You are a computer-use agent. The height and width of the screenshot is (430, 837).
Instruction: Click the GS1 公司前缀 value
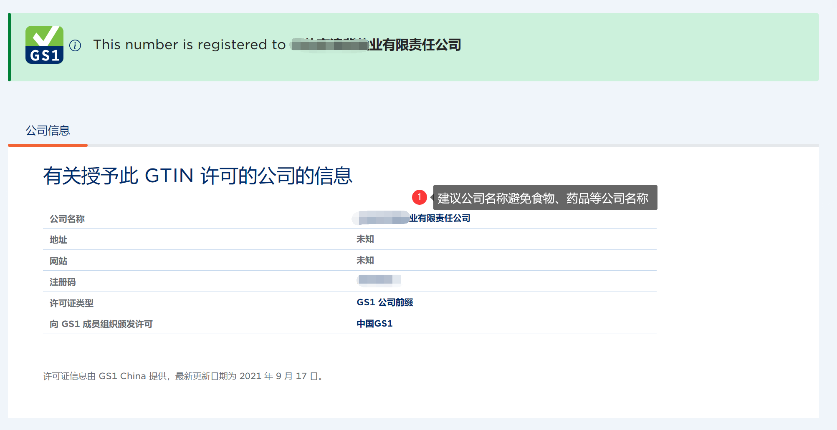(384, 302)
